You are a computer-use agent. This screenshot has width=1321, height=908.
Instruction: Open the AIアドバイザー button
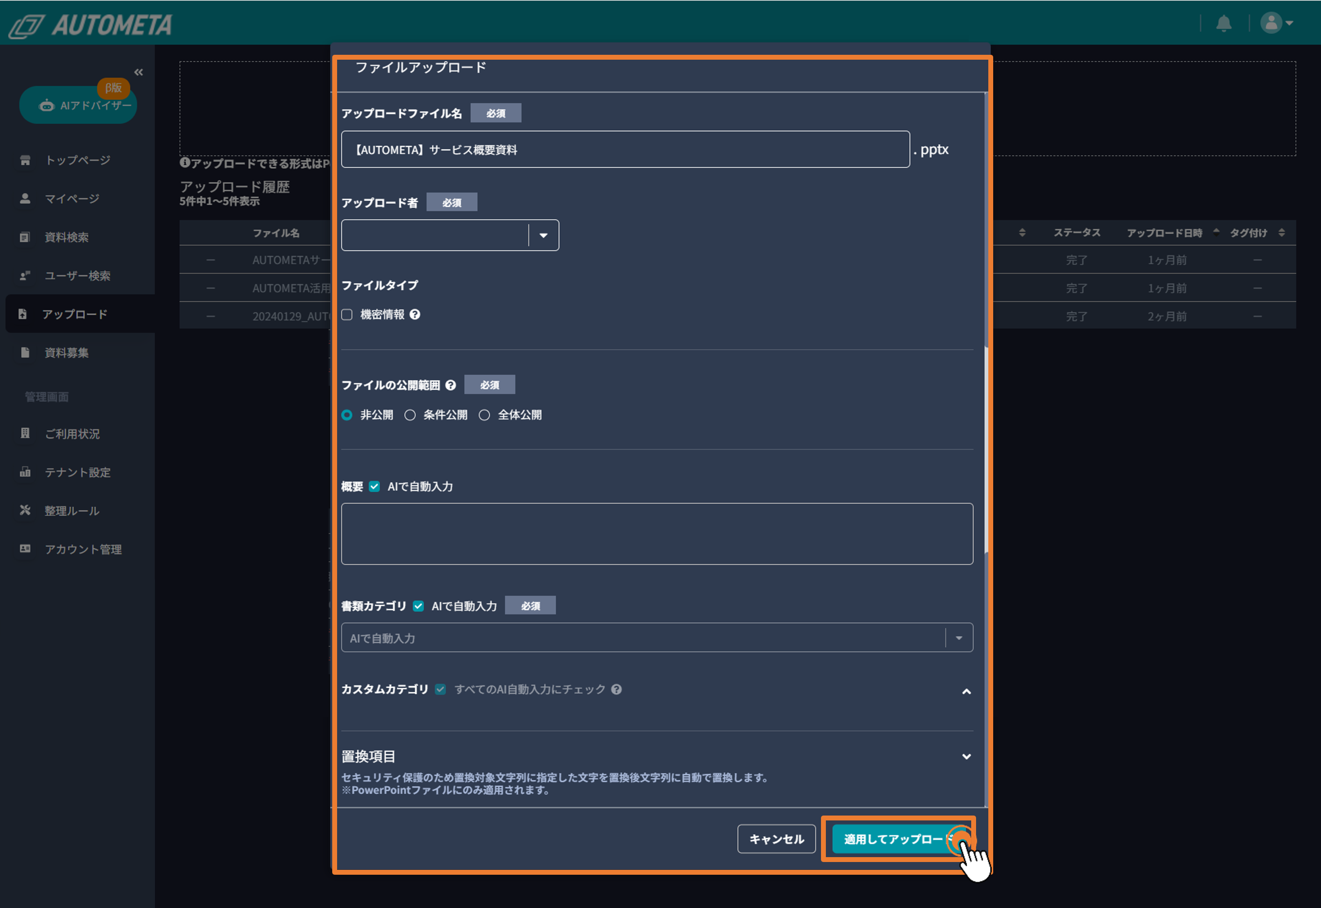point(78,105)
